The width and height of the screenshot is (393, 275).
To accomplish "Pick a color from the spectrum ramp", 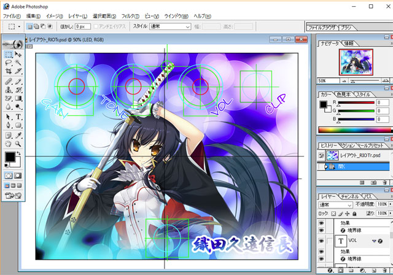I will point(354,130).
